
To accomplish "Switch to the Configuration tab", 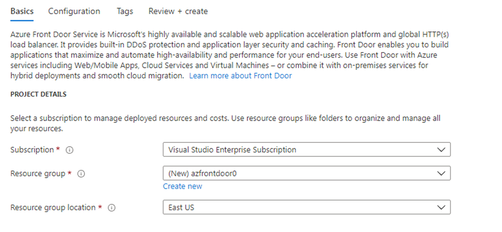I will [74, 11].
